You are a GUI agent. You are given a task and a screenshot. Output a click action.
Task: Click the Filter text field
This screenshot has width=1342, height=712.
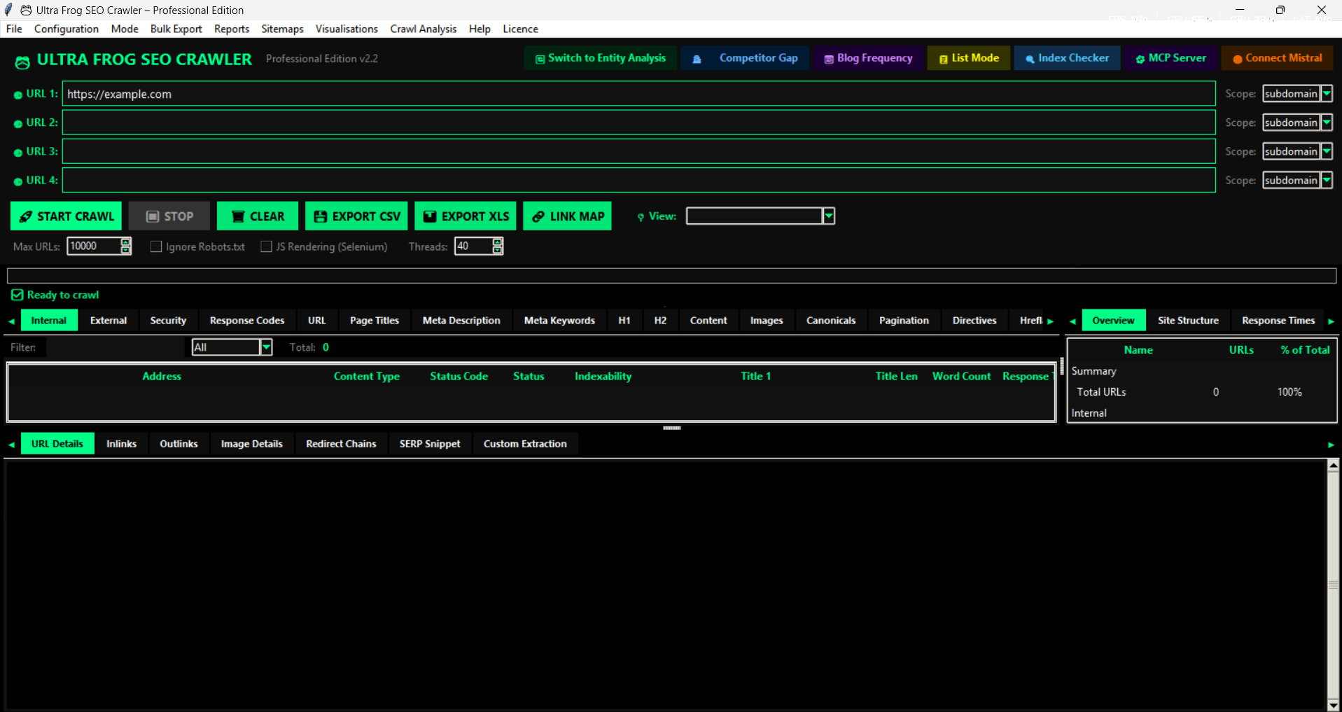tap(116, 347)
